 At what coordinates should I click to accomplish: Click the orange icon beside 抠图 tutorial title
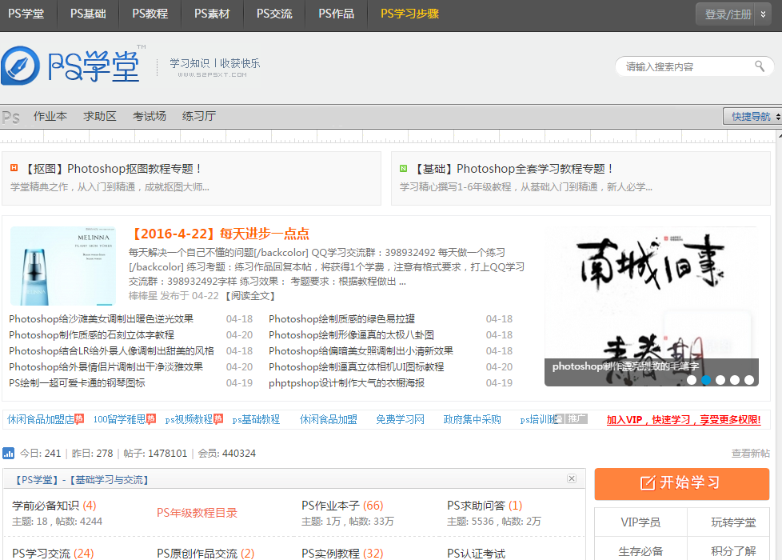(x=14, y=168)
